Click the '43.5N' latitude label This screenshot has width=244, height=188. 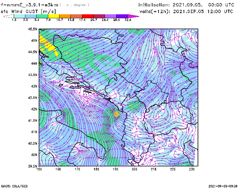coord(33,75)
